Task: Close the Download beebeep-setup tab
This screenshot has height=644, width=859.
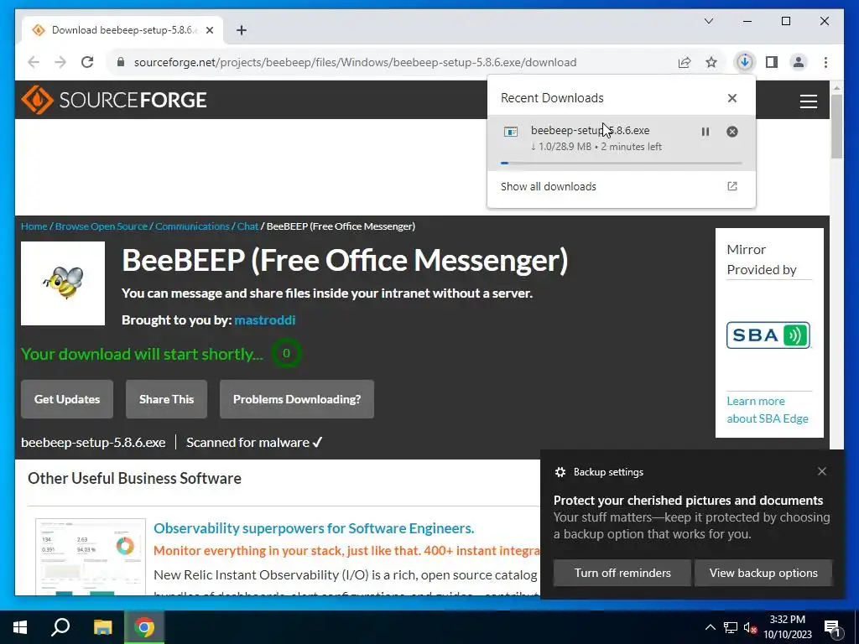Action: point(209,30)
